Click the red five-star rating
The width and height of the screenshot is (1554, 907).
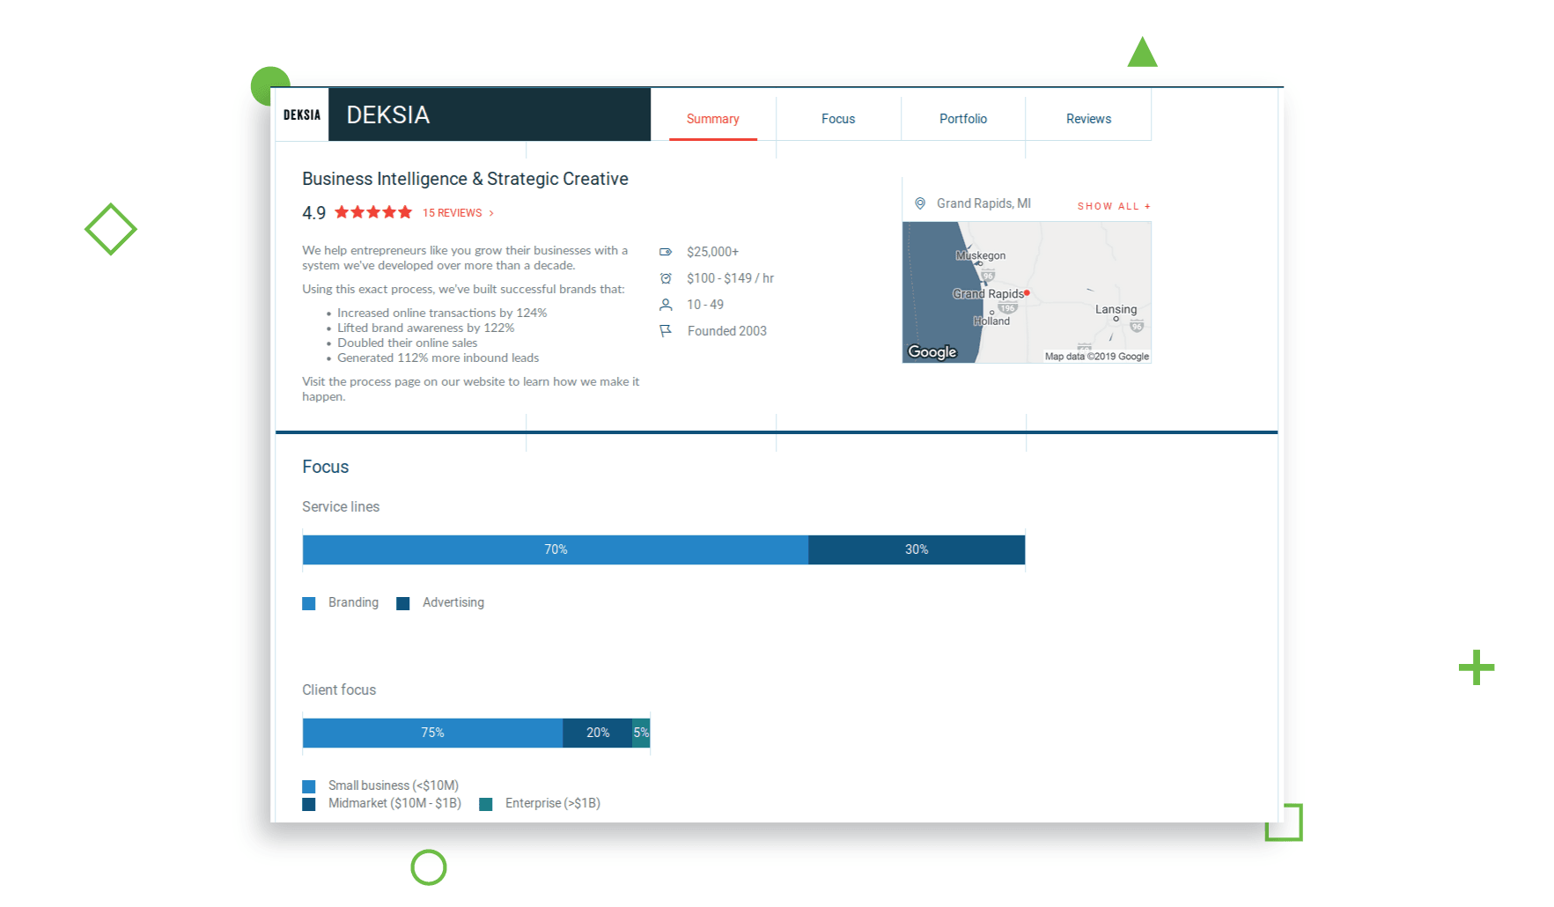pos(373,212)
